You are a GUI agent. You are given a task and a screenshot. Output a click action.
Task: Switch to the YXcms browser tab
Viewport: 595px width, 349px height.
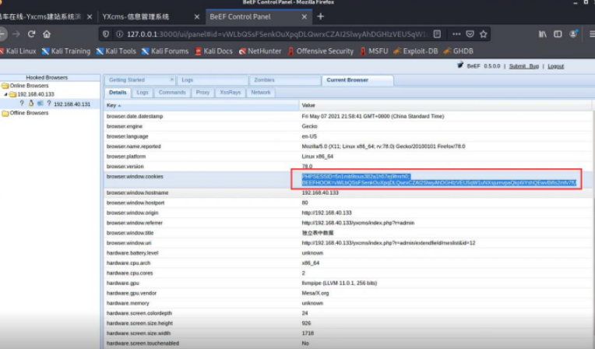tap(150, 16)
